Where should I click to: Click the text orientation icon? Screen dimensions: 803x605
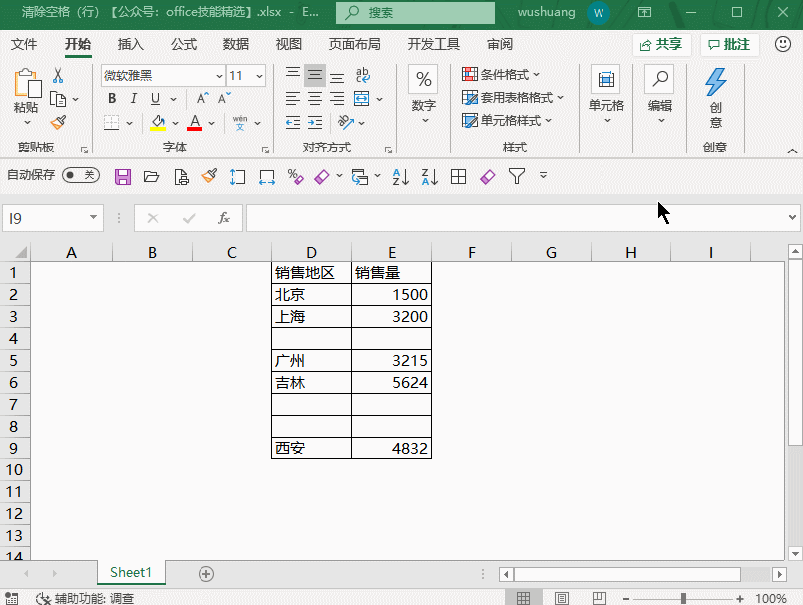(x=346, y=122)
